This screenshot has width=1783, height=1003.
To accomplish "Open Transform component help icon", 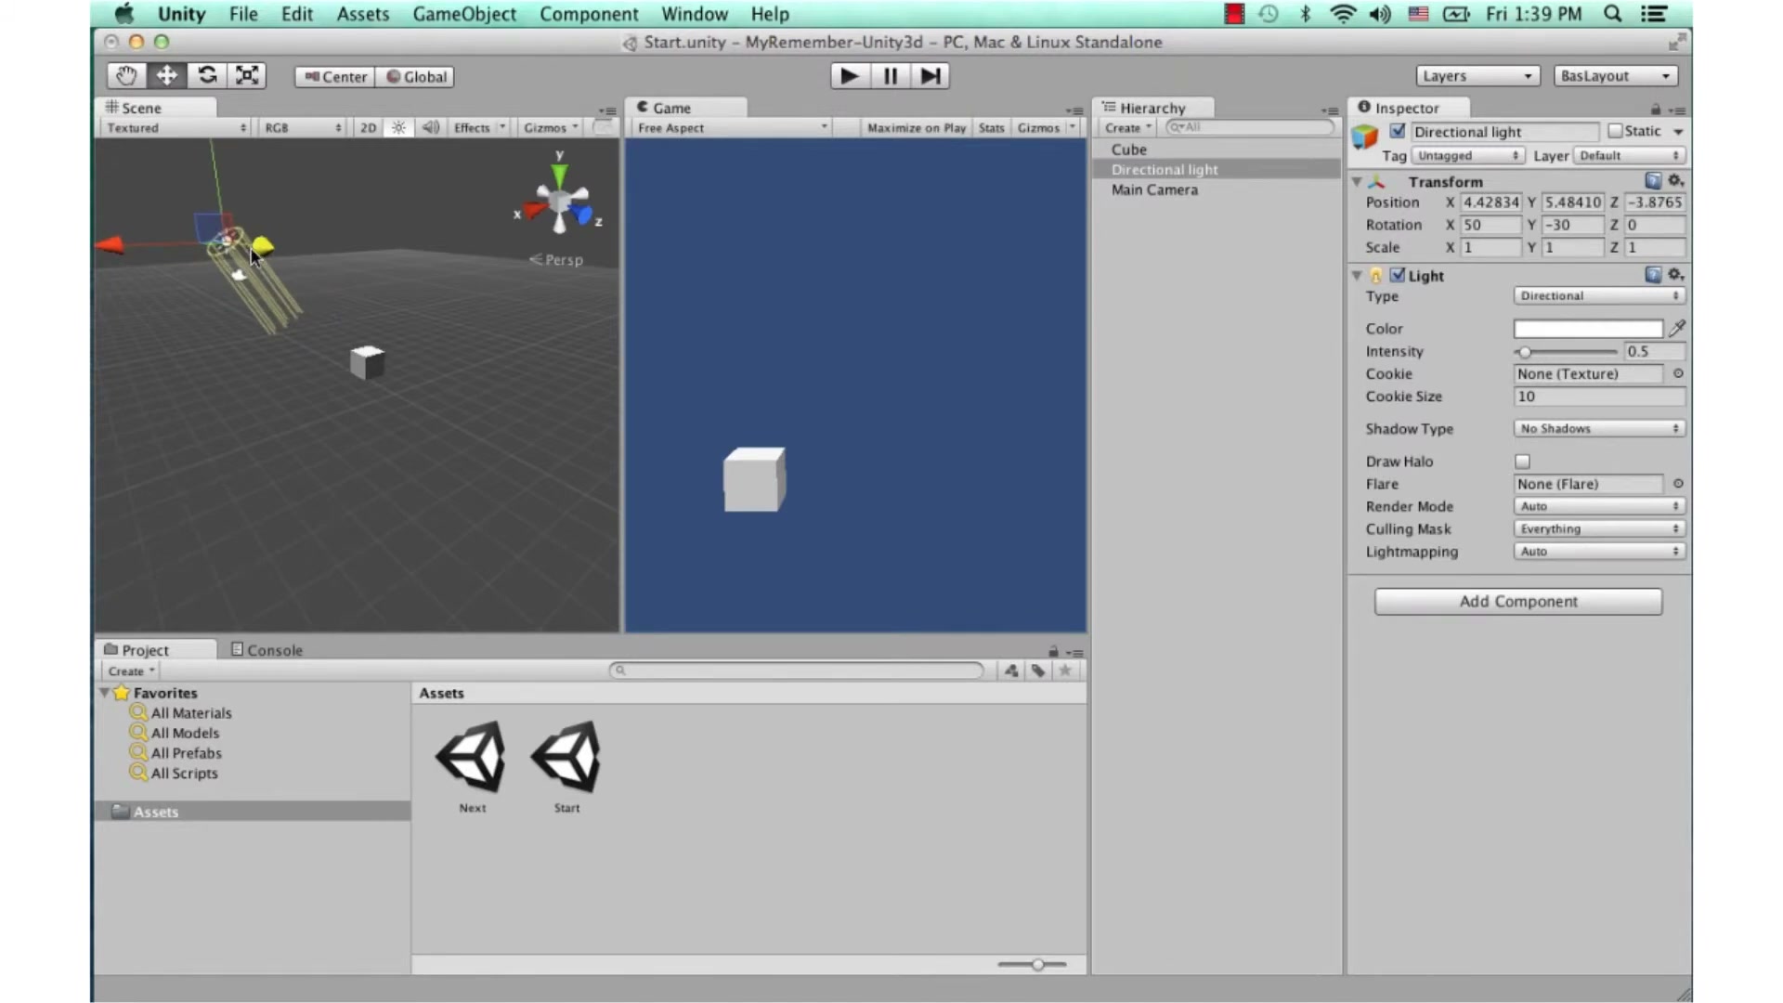I will coord(1653,181).
